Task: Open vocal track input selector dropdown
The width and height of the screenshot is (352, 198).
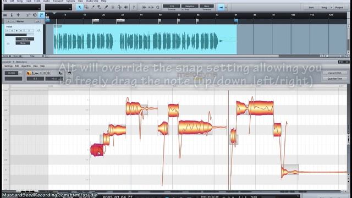Action: tap(25, 39)
